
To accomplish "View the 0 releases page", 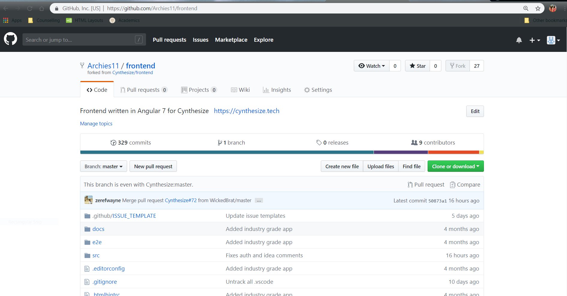I will [332, 142].
